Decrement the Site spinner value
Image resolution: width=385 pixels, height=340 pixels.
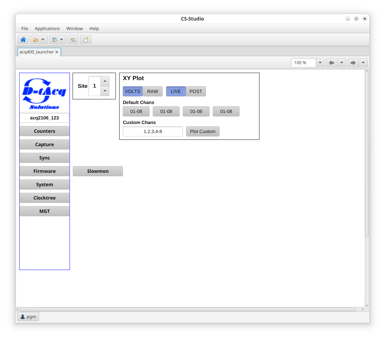105,91
